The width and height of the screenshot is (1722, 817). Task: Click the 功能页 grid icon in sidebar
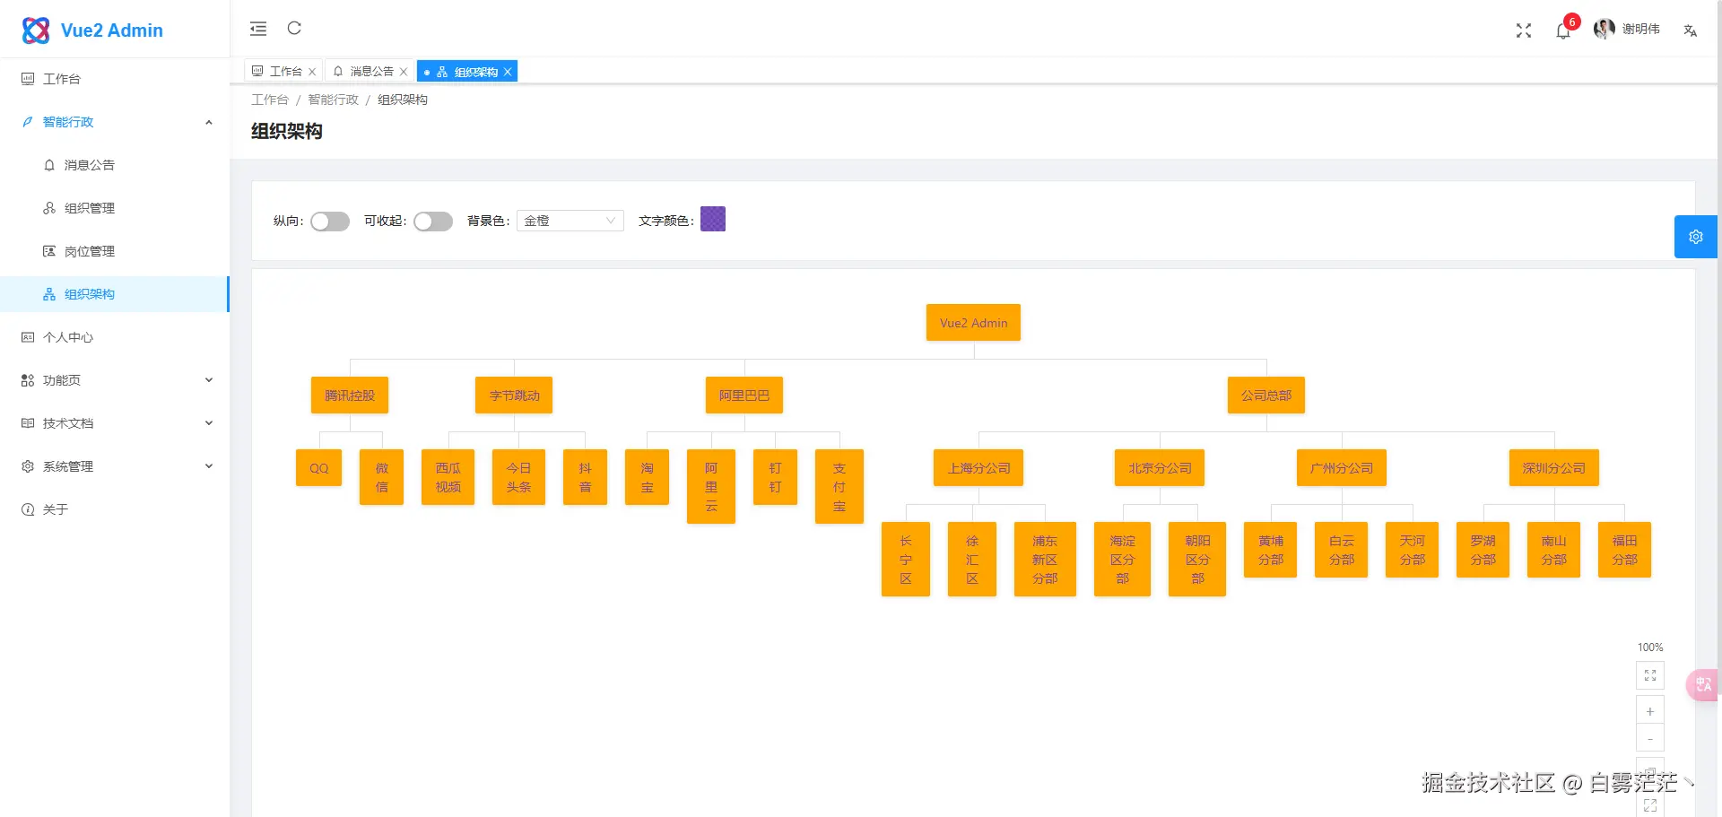pyautogui.click(x=28, y=380)
